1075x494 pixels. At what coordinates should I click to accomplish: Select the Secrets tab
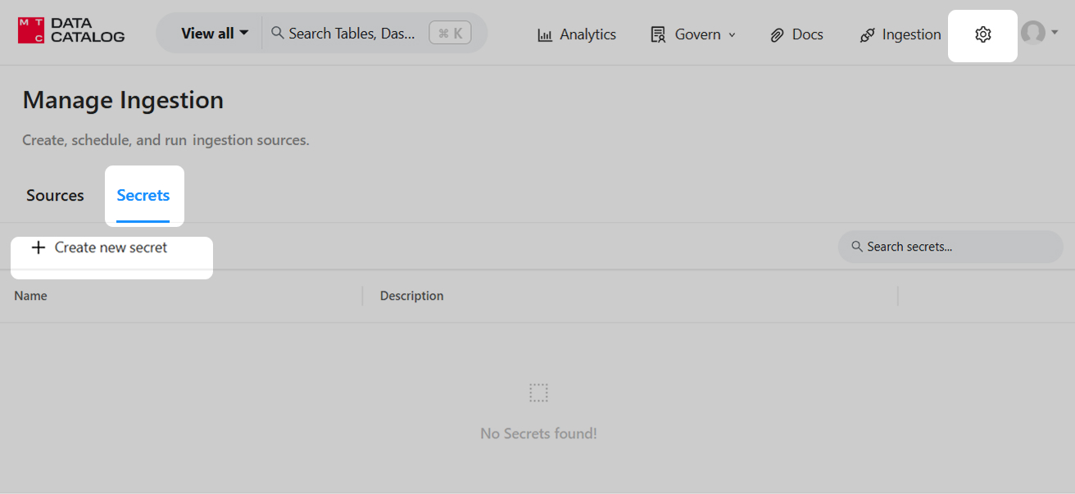[x=143, y=196]
